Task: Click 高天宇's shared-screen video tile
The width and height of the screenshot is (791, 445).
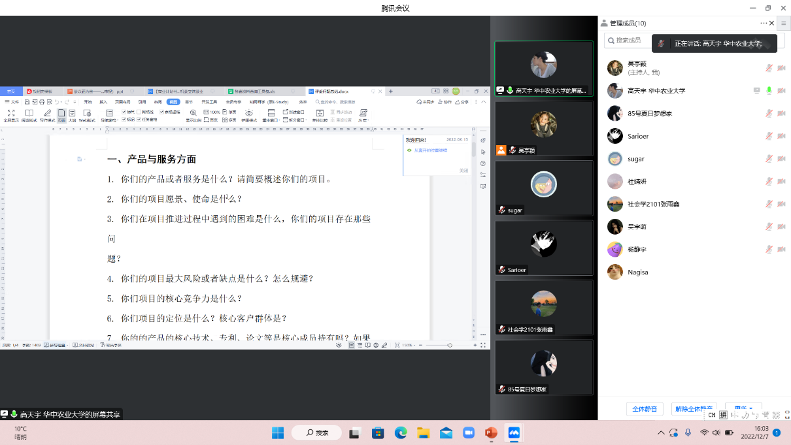Action: 543,69
